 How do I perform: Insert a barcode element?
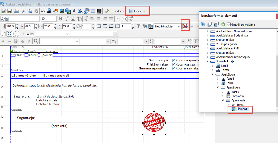coord(99,11)
